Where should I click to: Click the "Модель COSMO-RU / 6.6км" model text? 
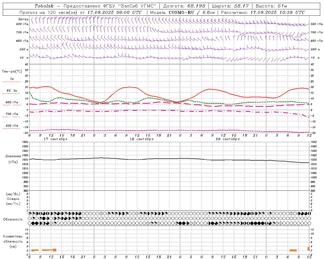(182, 12)
